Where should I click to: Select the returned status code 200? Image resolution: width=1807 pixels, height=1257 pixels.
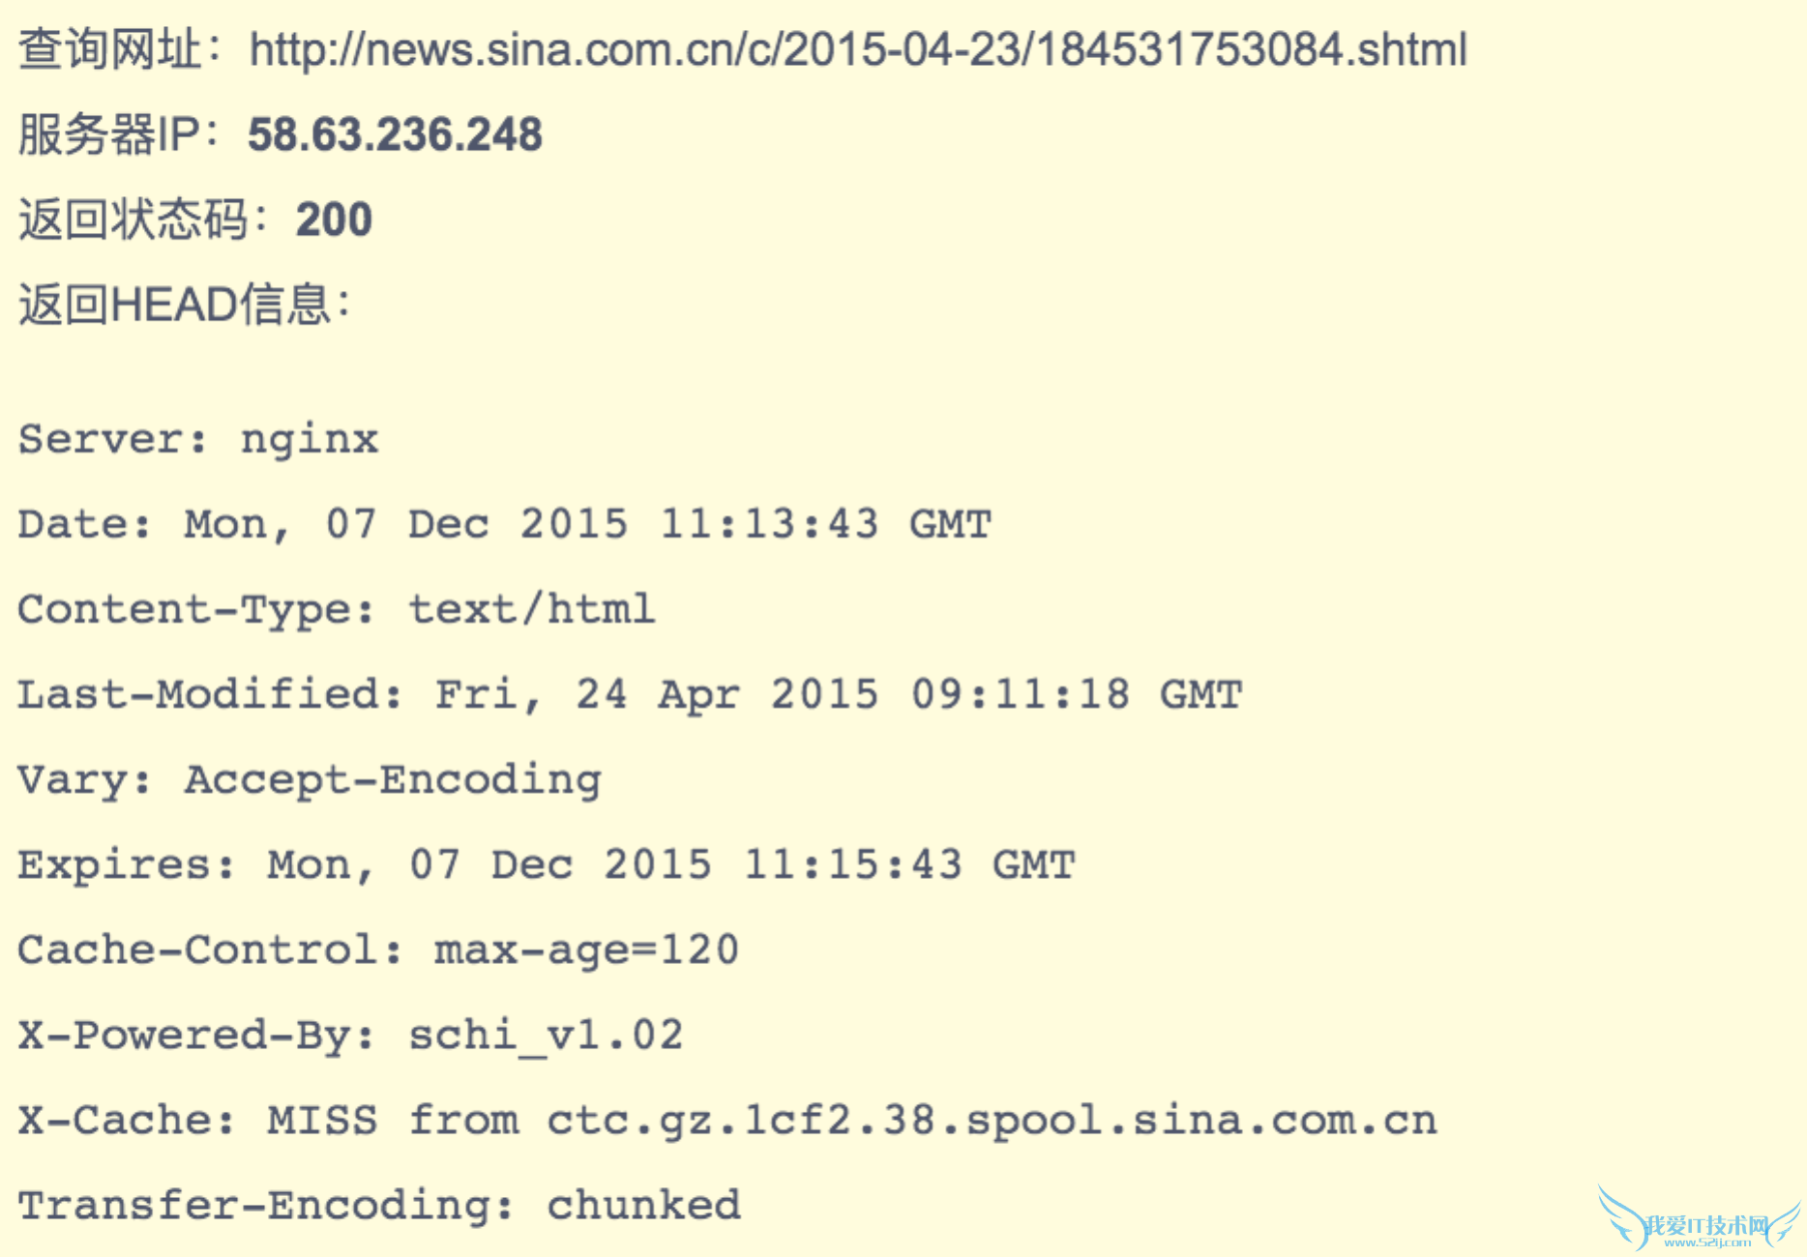[x=334, y=219]
